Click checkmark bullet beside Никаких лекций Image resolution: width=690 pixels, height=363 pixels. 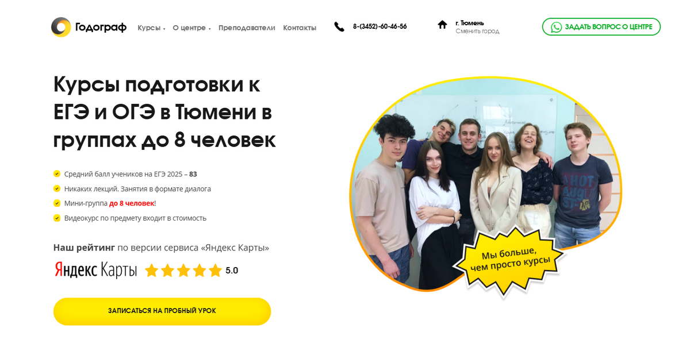point(57,188)
